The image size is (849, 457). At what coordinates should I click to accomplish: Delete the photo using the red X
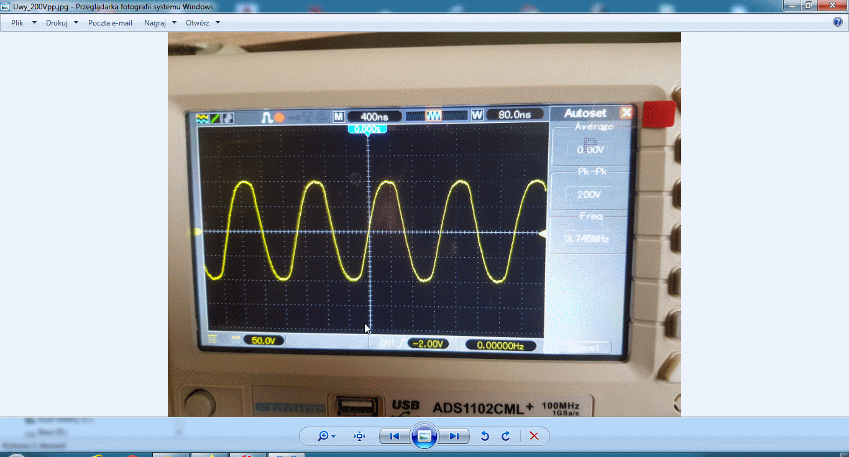[x=534, y=436]
